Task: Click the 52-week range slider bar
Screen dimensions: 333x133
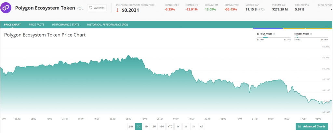Action: [311, 37]
